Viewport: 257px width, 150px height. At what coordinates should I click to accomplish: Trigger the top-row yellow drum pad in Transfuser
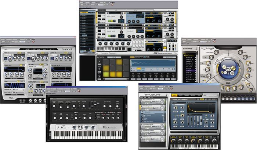[119, 62]
